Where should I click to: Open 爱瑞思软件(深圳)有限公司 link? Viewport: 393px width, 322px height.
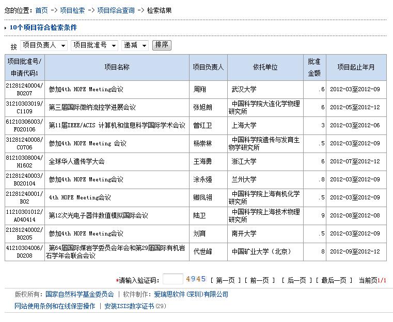tap(191, 294)
